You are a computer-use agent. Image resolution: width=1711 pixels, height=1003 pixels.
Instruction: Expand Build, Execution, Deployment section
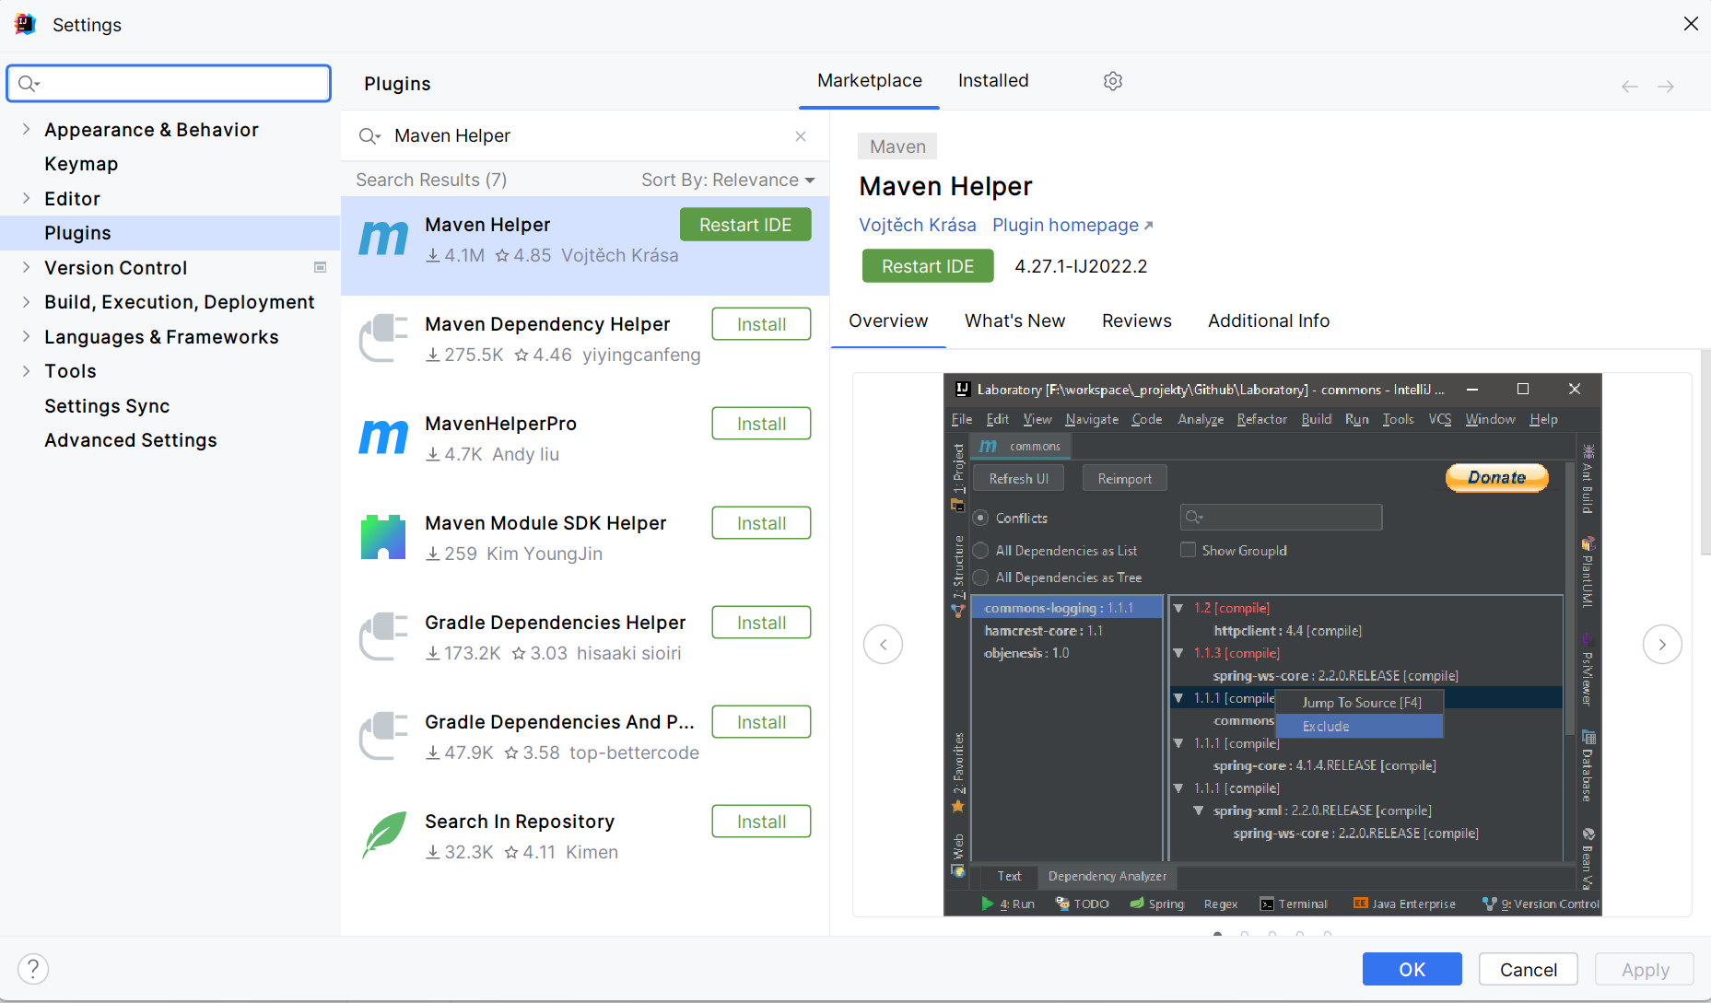coord(26,302)
